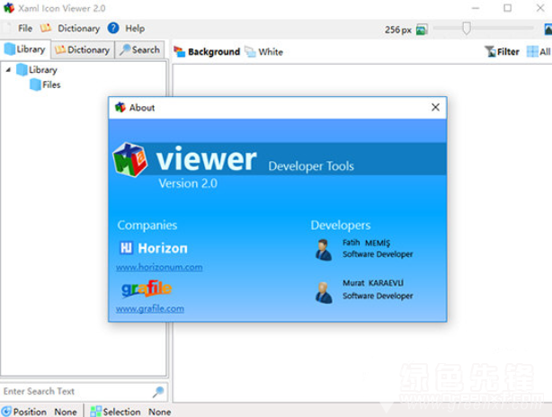552x417 pixels.
Task: Click Murat KARAEVLİ developer avatar
Action: [x=324, y=292]
